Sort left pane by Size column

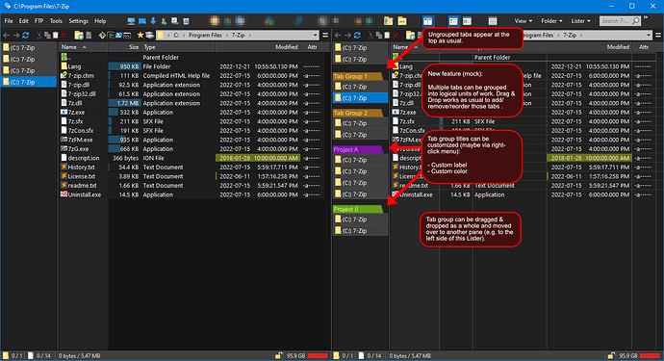[125, 47]
